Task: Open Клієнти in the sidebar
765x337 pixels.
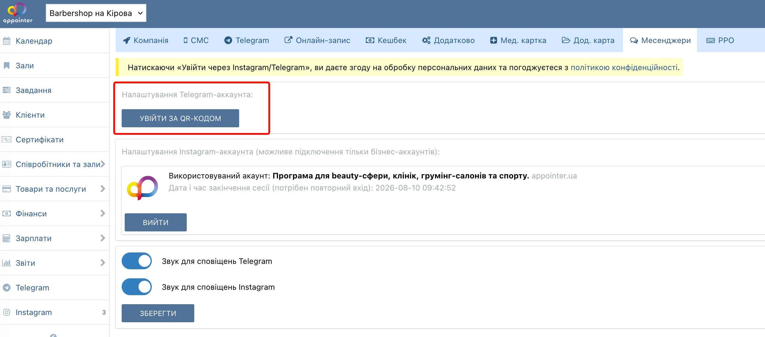Action: [x=55, y=115]
